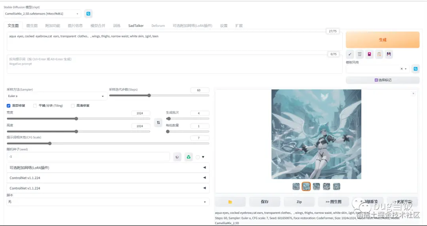The height and width of the screenshot is (226, 427).
Task: Swap width and height values
Action: [x=158, y=123]
